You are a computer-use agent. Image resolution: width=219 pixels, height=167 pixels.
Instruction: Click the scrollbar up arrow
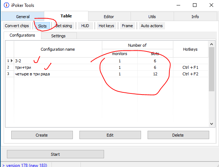212,44
